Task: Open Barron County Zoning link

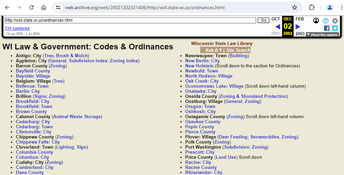Action: coord(58,66)
